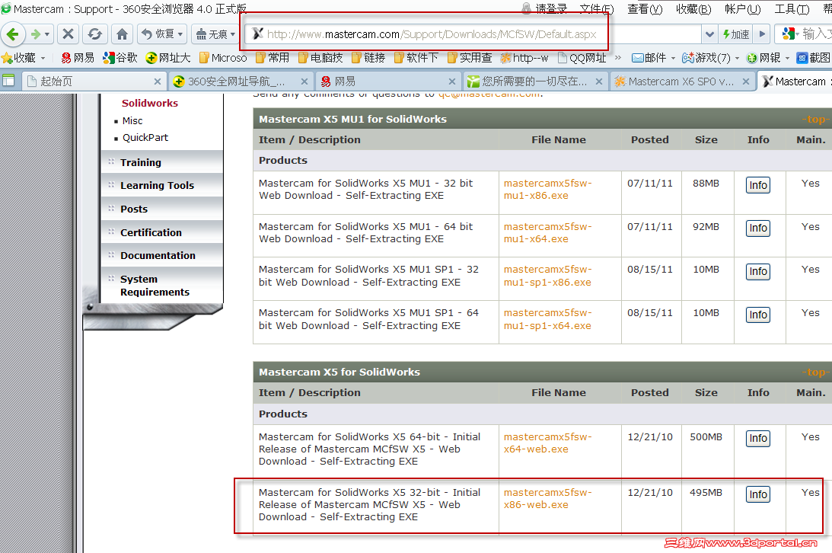Open the Training sidebar section
This screenshot has width=832, height=553.
point(161,162)
